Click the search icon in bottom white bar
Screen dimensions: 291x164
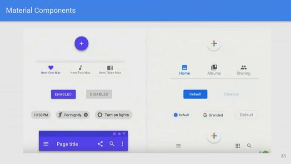[249, 146]
